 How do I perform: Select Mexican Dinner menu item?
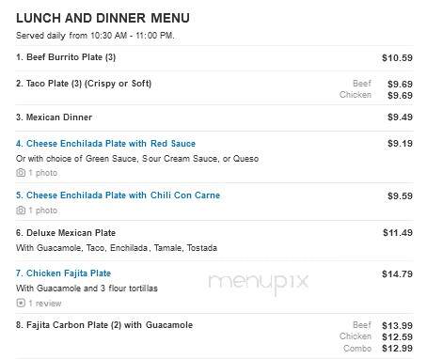54,117
